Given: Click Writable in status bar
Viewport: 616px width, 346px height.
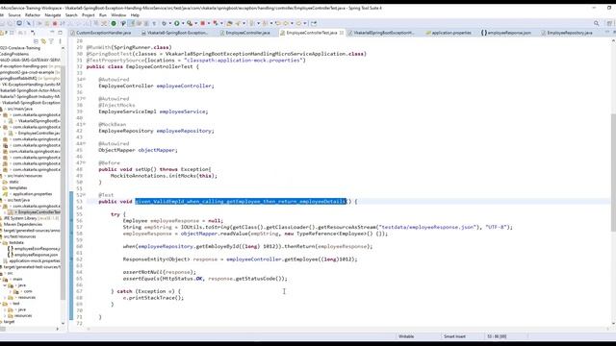Looking at the screenshot, I should tap(406, 336).
